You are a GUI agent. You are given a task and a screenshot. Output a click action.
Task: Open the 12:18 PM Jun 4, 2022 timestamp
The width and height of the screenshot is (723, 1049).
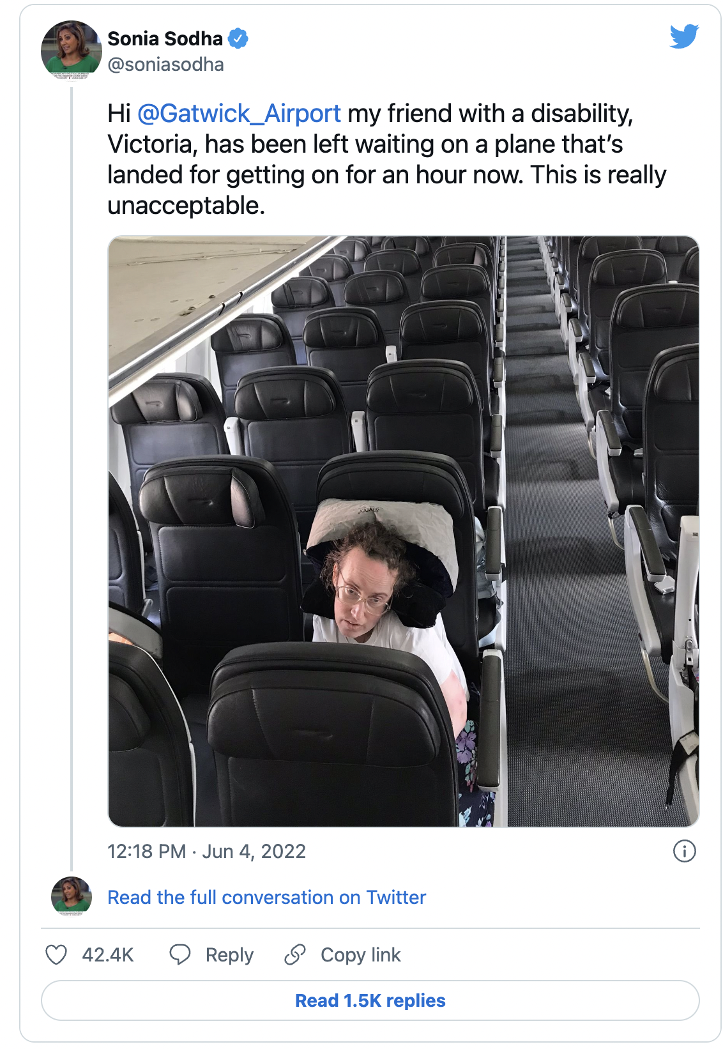point(206,851)
